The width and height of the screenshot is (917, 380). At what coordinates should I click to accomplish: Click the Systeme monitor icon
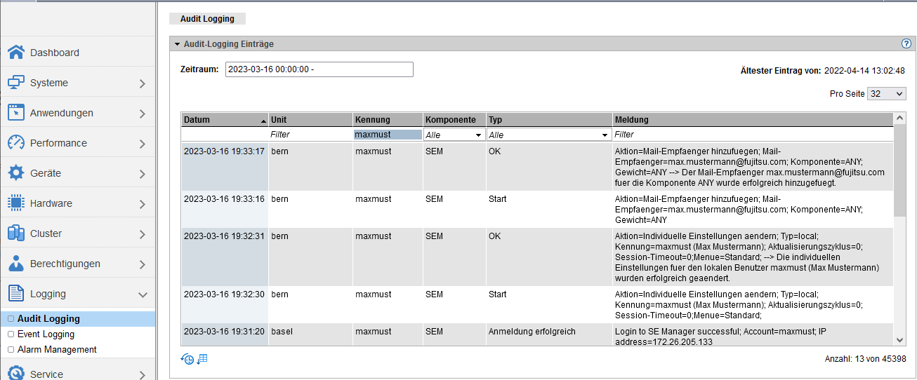[16, 83]
